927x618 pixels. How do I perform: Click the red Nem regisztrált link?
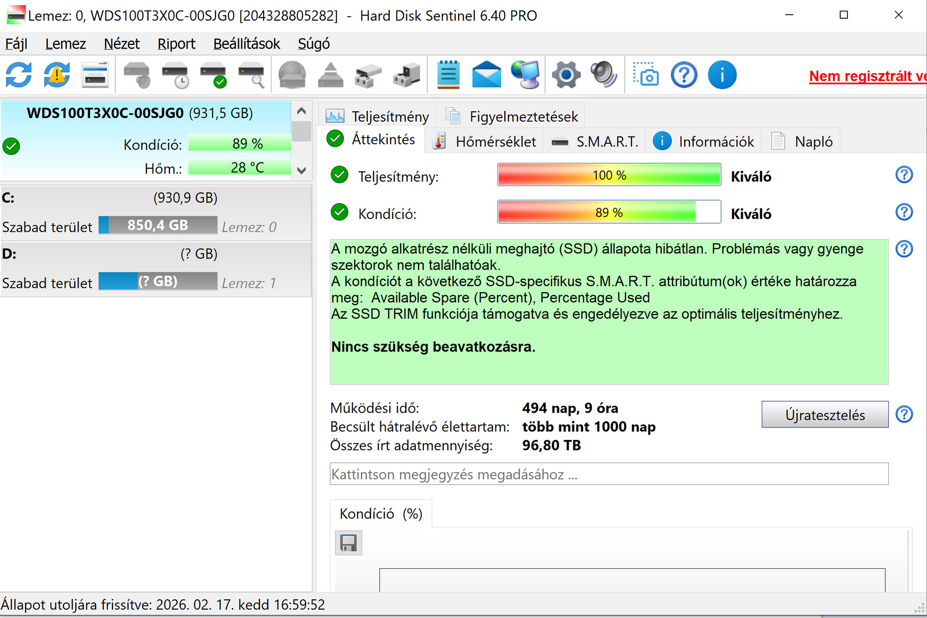coord(867,76)
